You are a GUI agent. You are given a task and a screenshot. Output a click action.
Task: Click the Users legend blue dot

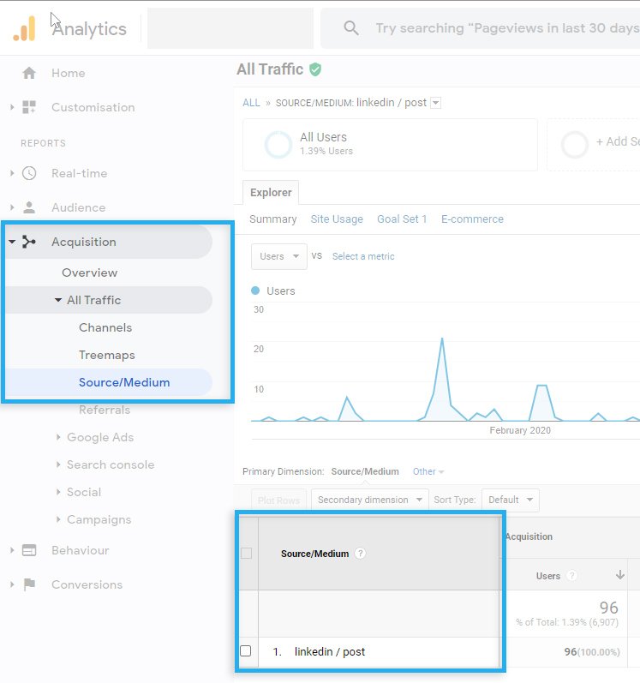[255, 291]
